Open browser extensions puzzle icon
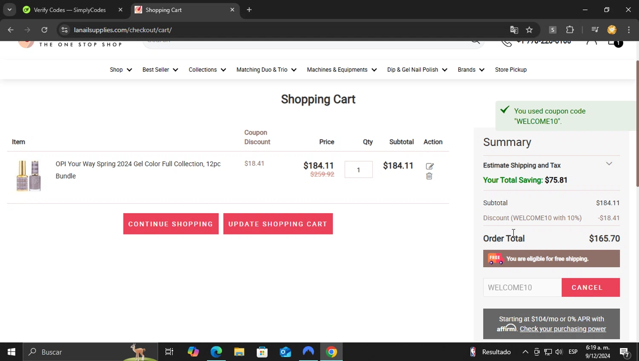This screenshot has width=639, height=361. click(570, 30)
